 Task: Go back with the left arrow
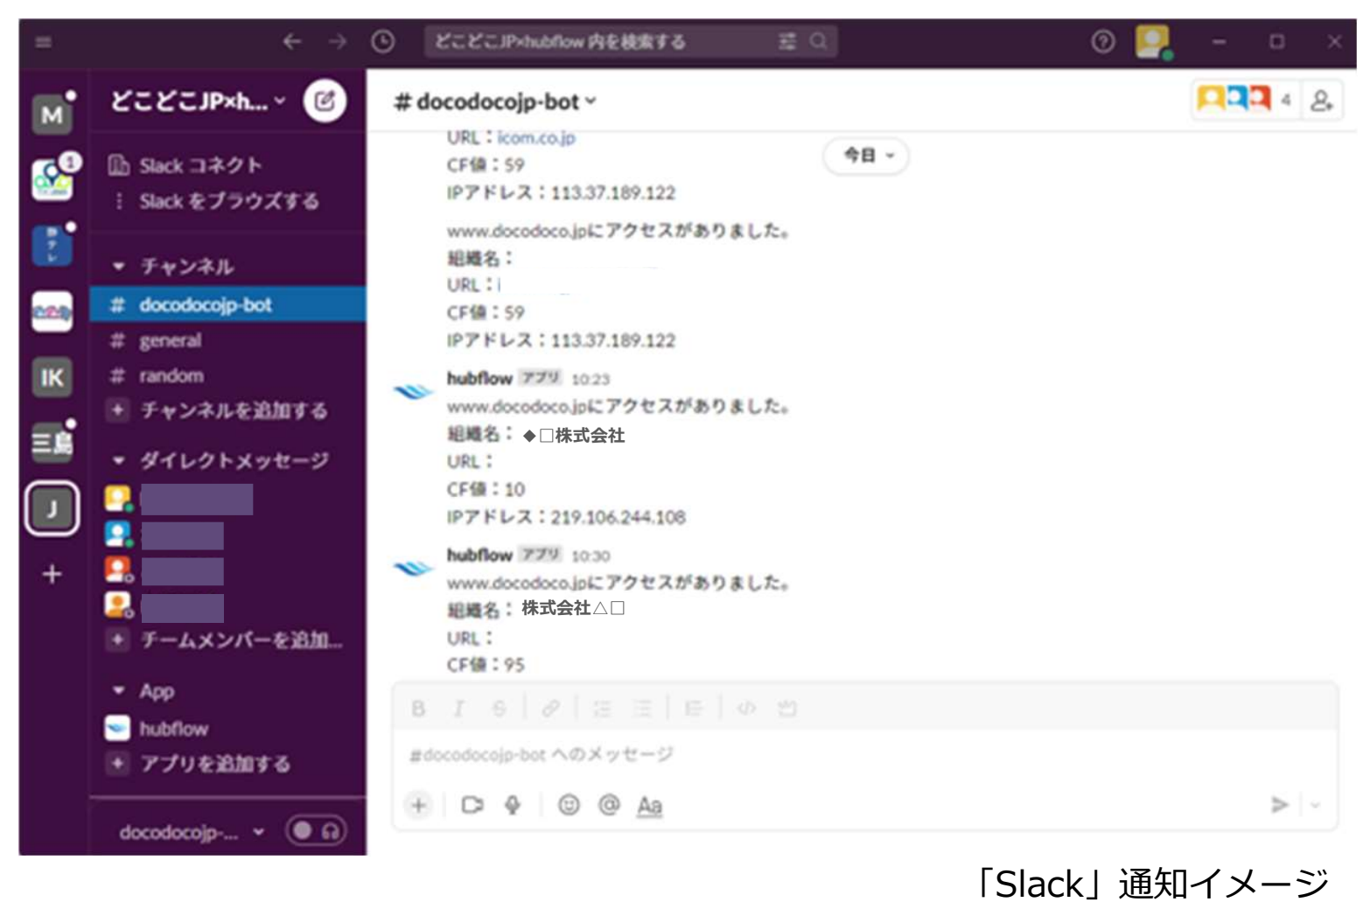coord(292,41)
